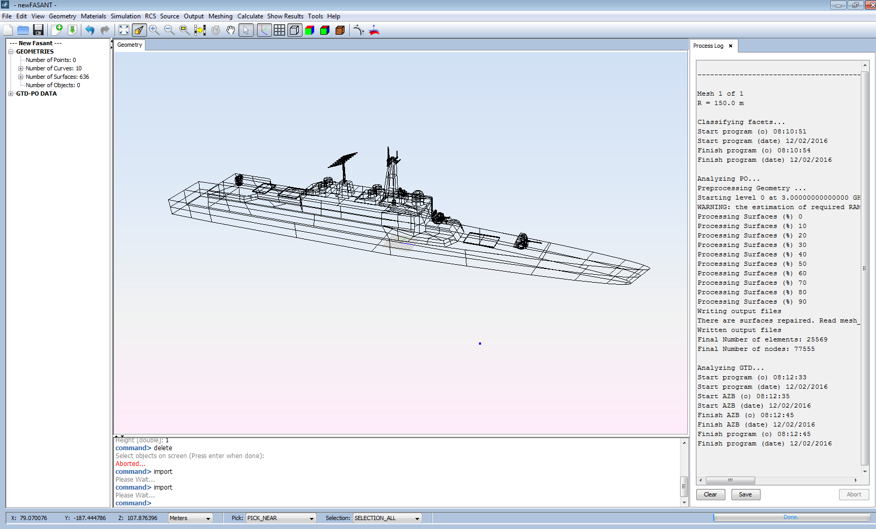Select the Pan hand tool
Viewport: 876px width, 529px height.
[231, 30]
